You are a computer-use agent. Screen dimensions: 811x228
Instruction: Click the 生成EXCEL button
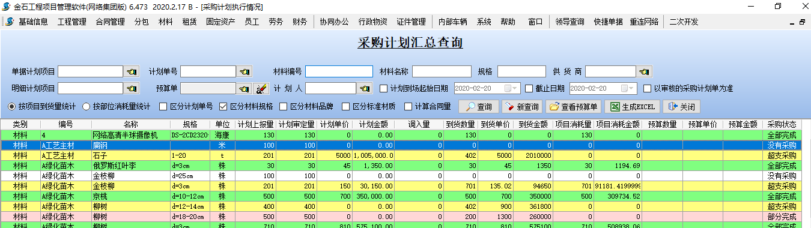click(632, 107)
